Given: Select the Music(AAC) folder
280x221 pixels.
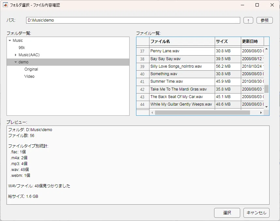Looking at the screenshot, I should click(29, 55).
